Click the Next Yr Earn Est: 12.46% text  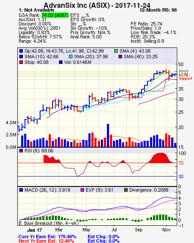pos(46,241)
